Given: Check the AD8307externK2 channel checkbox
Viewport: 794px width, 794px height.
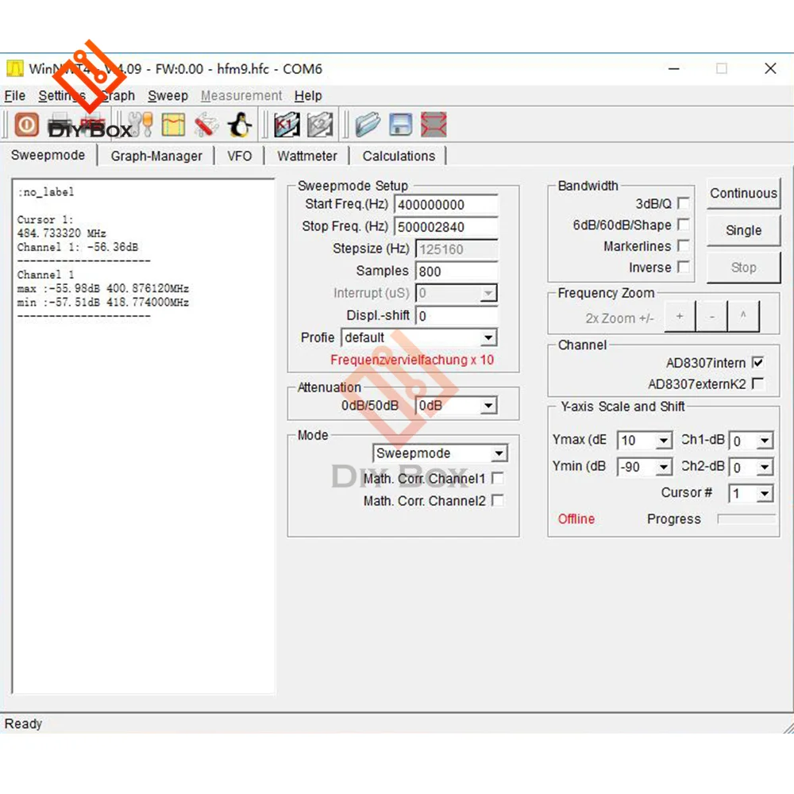Looking at the screenshot, I should point(758,384).
